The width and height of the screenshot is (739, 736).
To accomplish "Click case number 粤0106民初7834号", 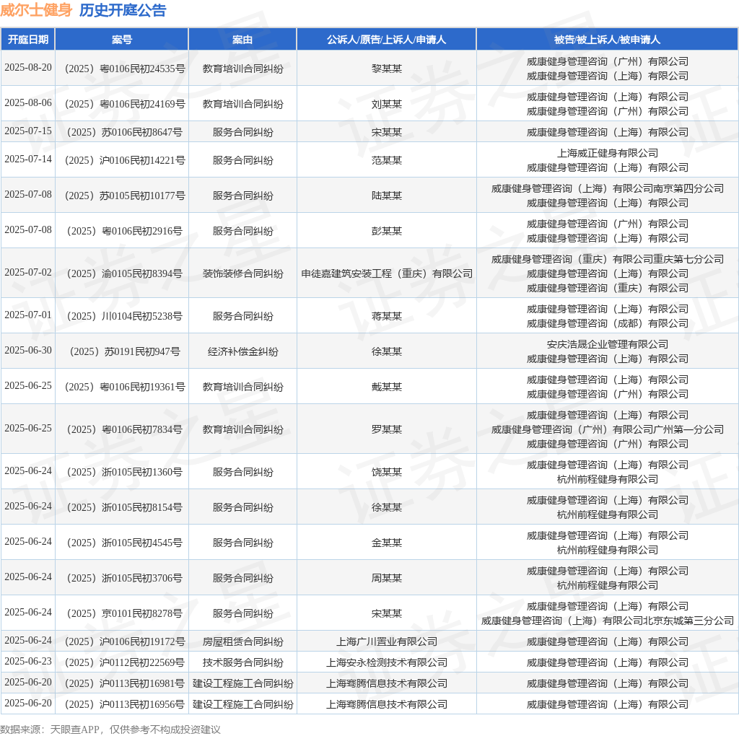I will coord(125,430).
